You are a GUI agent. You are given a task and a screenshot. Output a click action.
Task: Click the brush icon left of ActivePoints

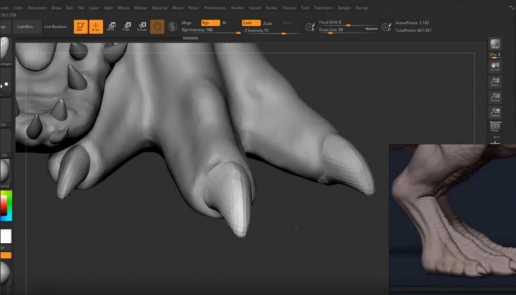coord(386,27)
